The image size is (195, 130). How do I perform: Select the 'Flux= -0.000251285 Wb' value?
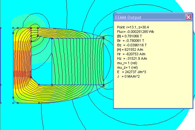point(136,32)
